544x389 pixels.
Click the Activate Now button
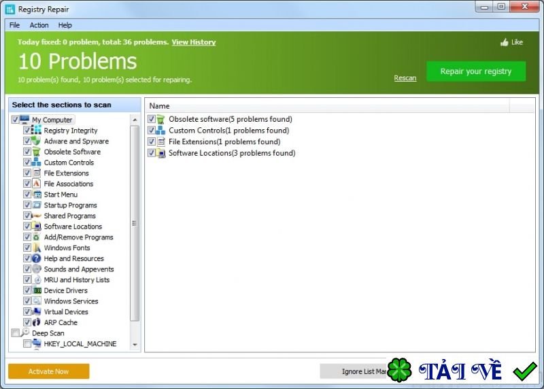pyautogui.click(x=48, y=371)
